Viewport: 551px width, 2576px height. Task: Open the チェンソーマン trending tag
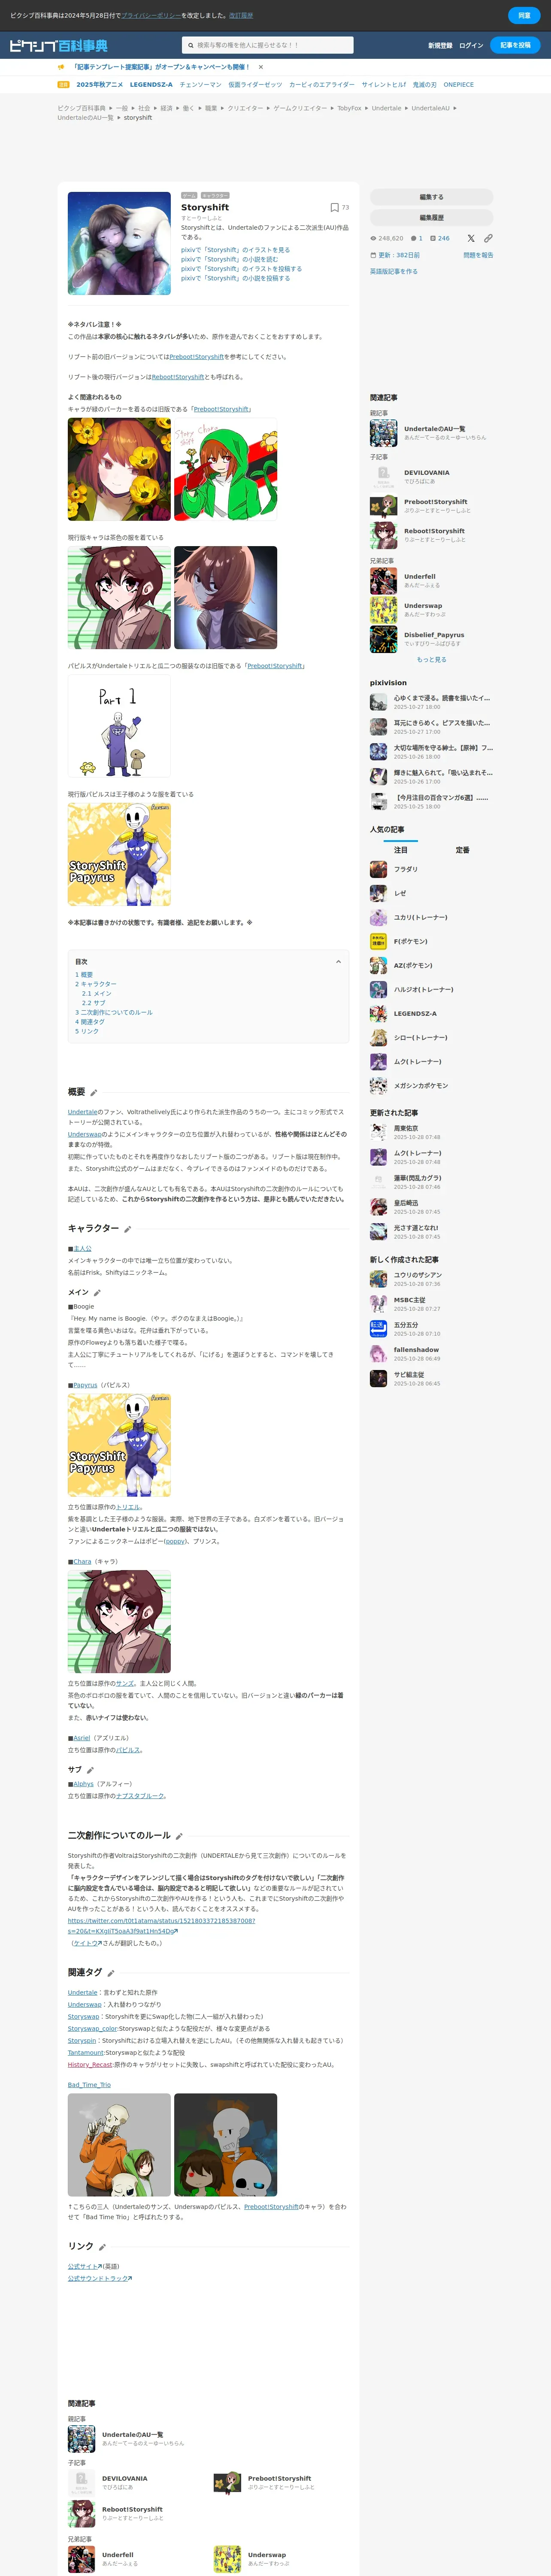pyautogui.click(x=200, y=85)
